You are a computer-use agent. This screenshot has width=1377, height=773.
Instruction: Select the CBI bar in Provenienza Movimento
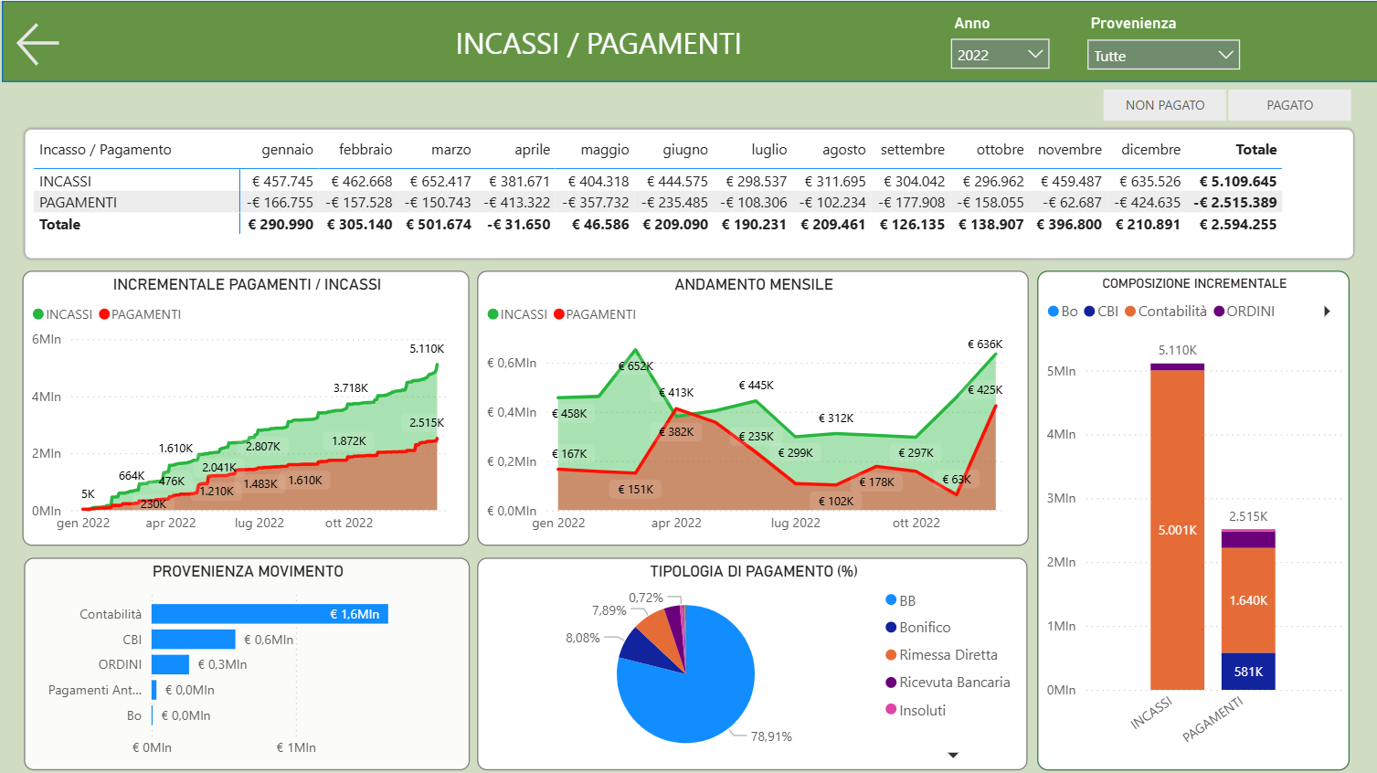pos(194,640)
